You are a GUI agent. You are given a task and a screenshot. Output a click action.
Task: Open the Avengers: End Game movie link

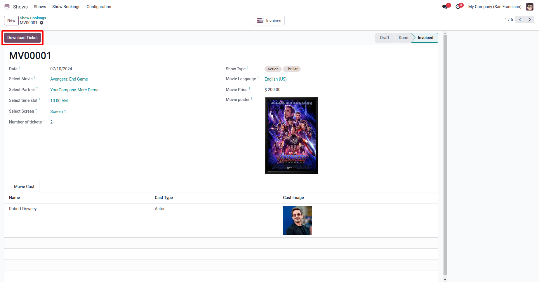(69, 79)
